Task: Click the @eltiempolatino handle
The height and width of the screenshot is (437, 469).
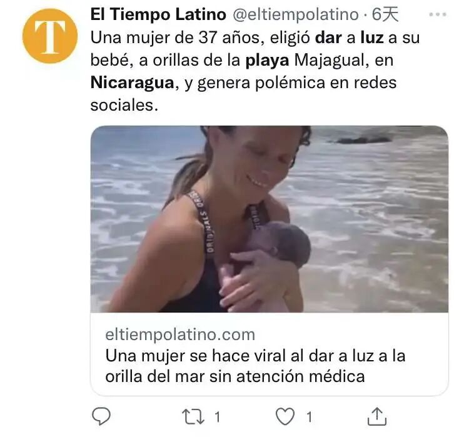Action: pyautogui.click(x=296, y=14)
